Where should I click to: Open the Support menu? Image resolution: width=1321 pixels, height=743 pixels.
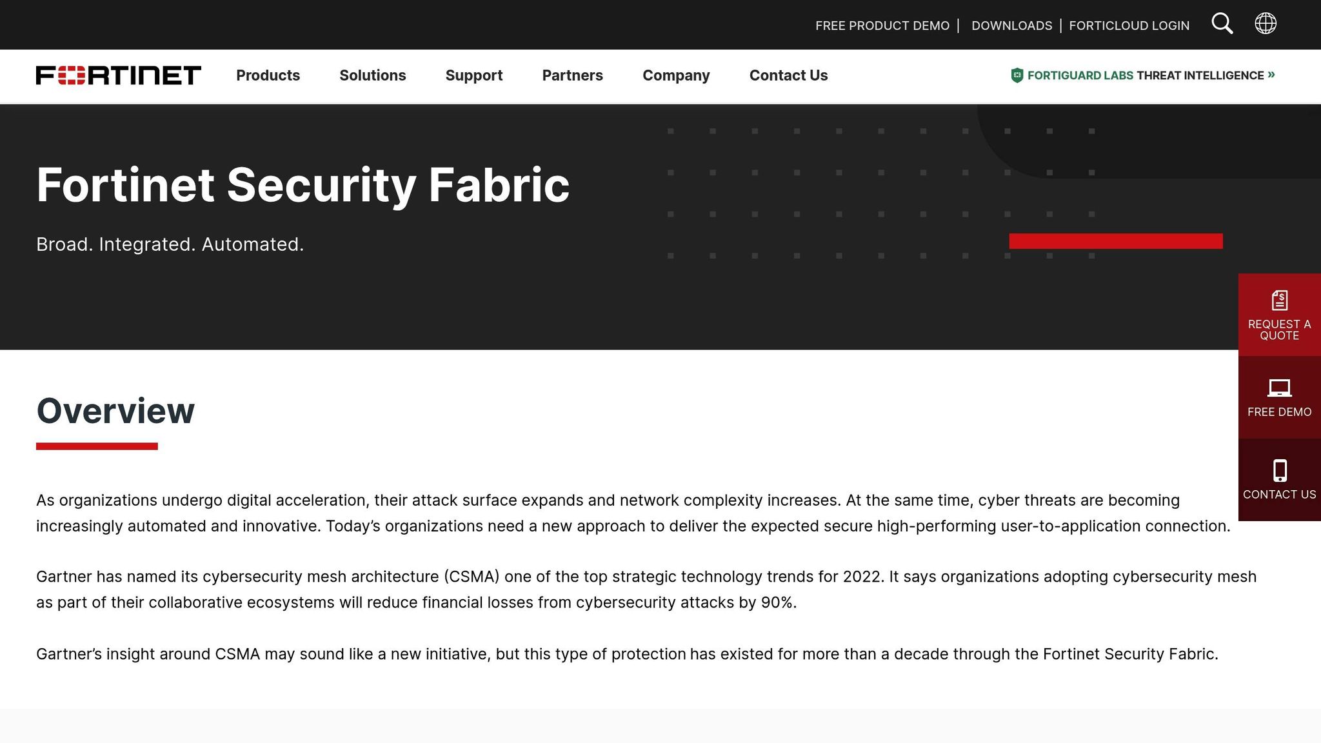pos(473,75)
